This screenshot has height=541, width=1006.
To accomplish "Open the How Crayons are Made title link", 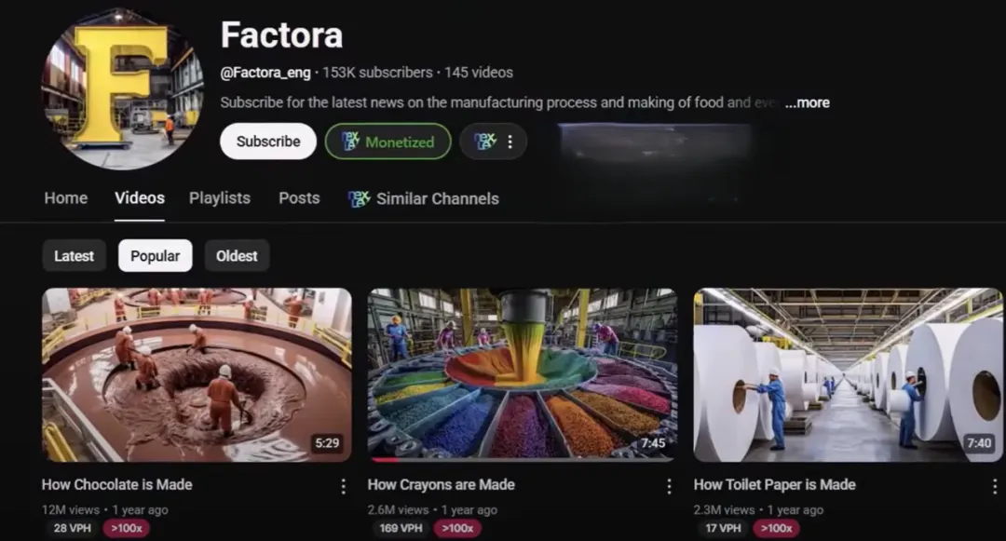I will click(441, 484).
